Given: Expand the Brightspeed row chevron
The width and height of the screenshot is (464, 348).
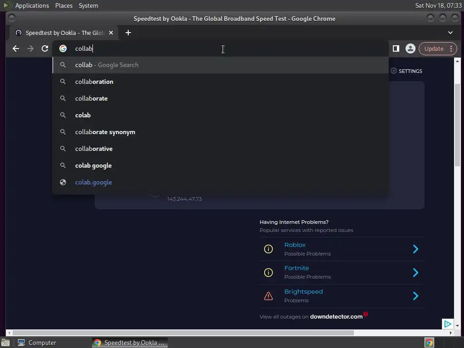Looking at the screenshot, I should (x=416, y=296).
